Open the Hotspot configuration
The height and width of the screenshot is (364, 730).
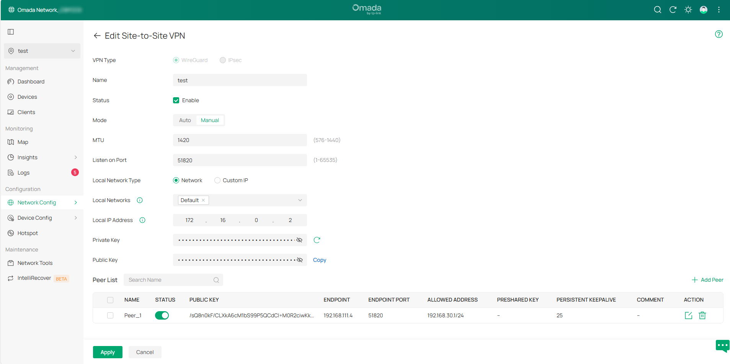tap(28, 233)
